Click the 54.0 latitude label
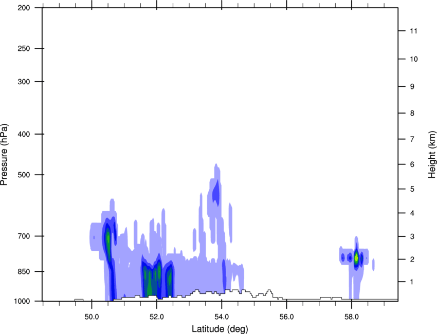The image size is (437, 334). pyautogui.click(x=222, y=317)
